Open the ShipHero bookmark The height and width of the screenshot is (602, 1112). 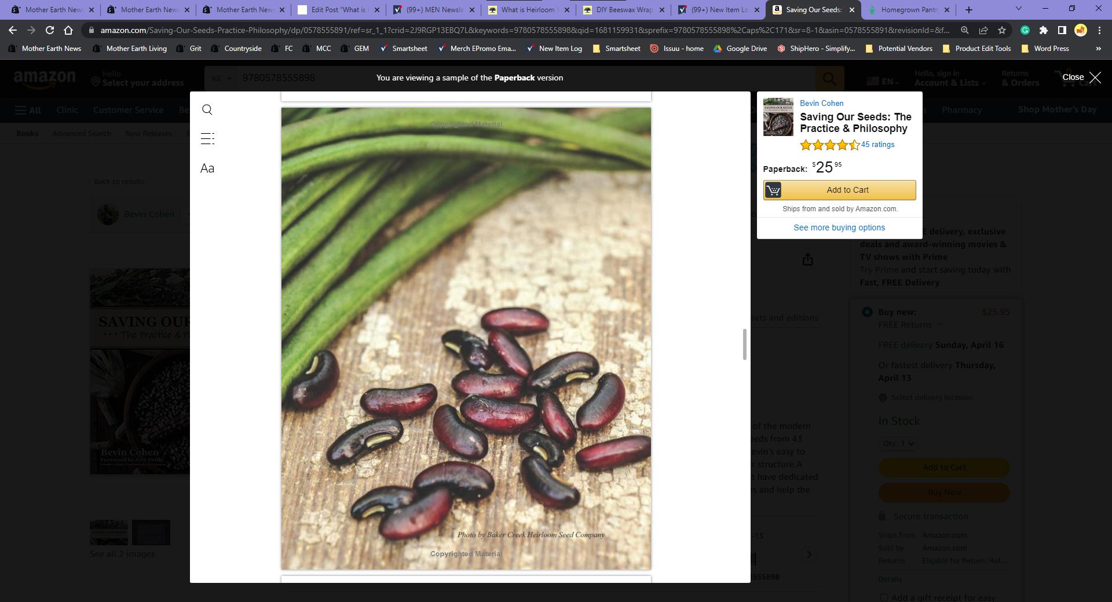pos(816,49)
